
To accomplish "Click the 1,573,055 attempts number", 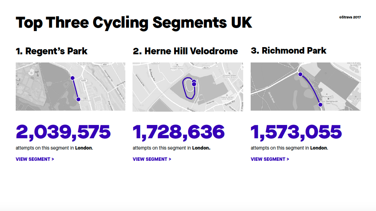I will click(x=296, y=132).
